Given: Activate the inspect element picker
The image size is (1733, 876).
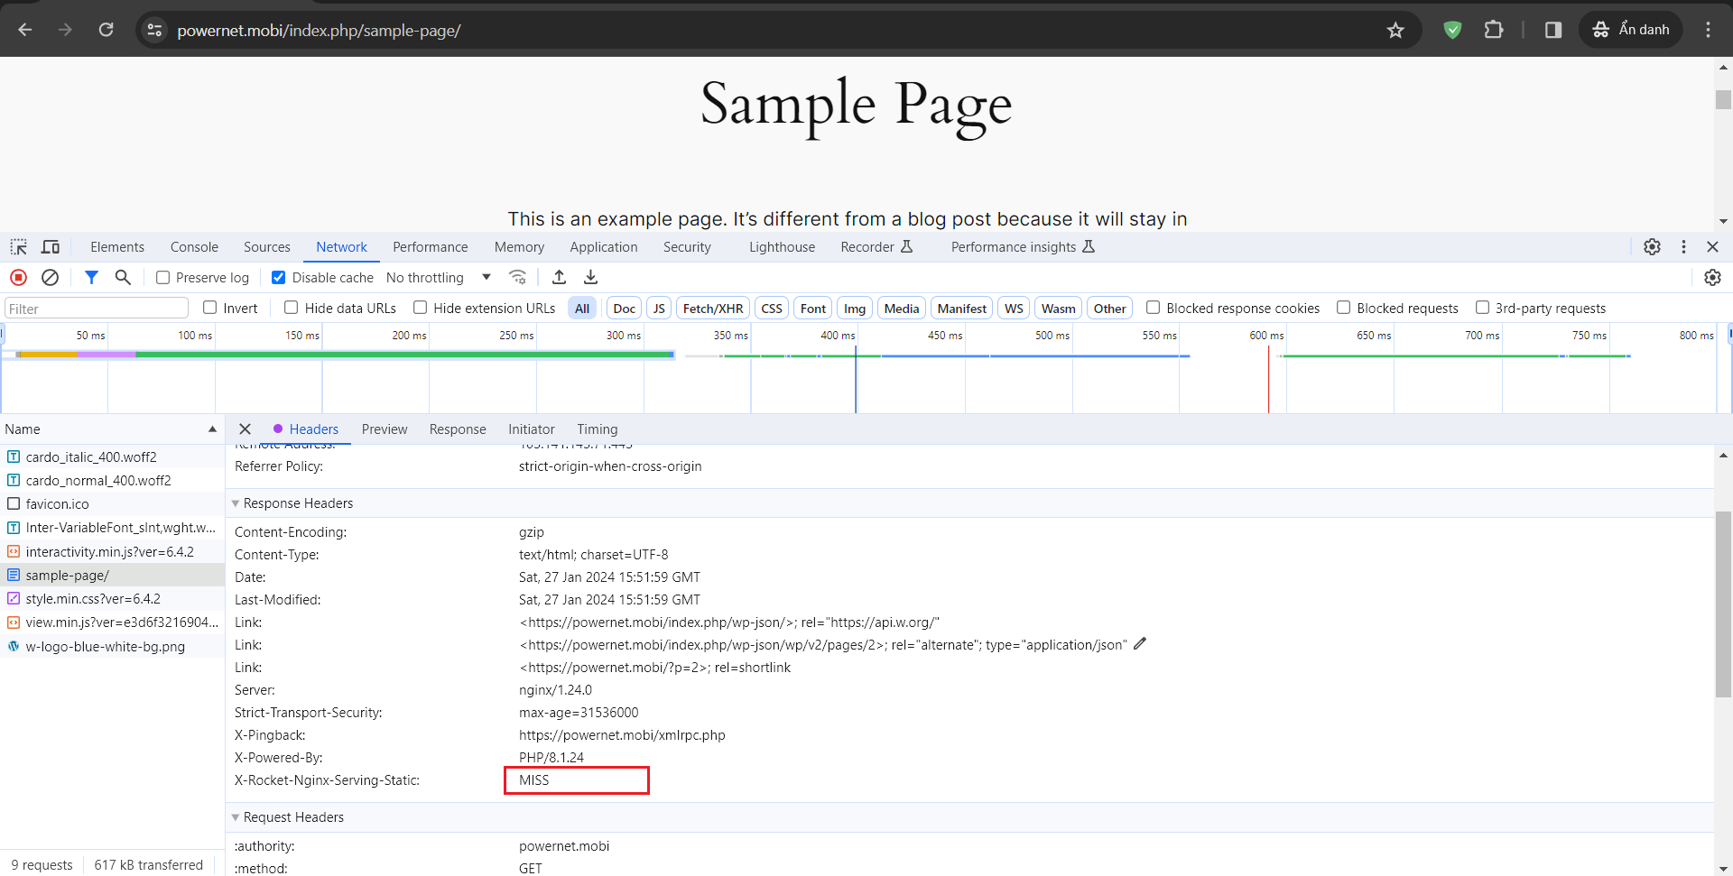Looking at the screenshot, I should click(19, 247).
